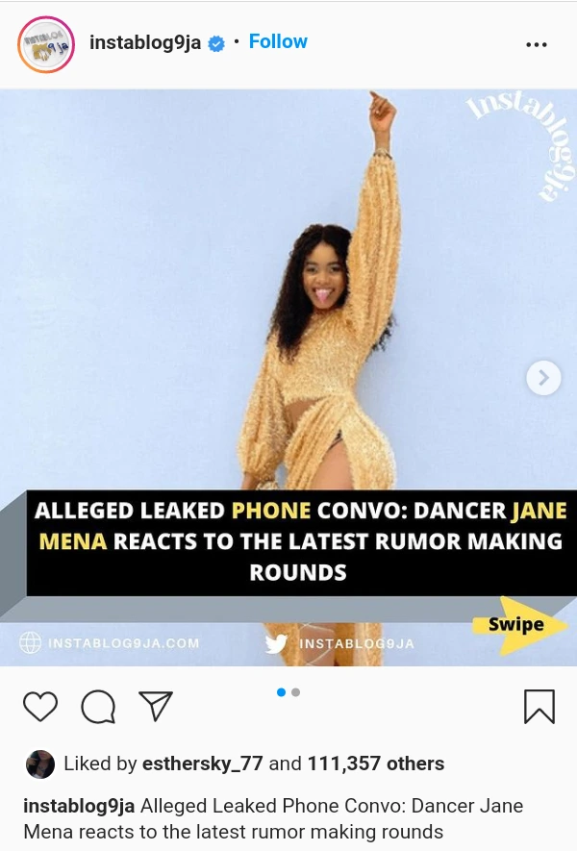
Task: Open instablog9ja profile picture story
Action: pos(46,44)
